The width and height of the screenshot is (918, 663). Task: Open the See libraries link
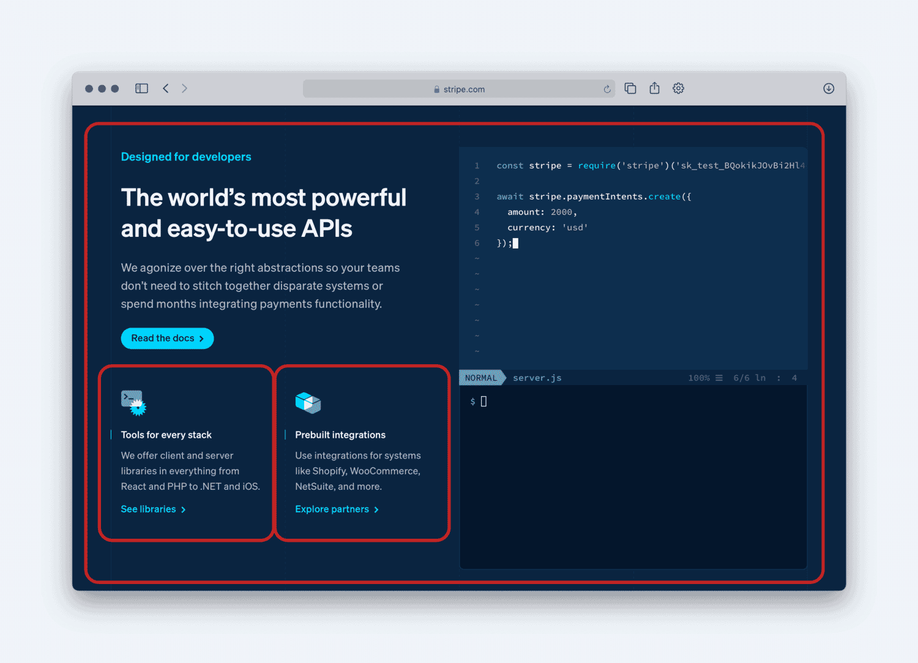(x=153, y=509)
